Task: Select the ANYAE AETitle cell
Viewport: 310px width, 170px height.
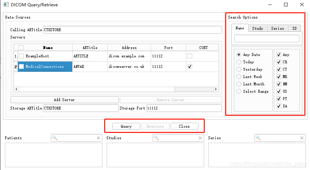Action: [x=90, y=66]
